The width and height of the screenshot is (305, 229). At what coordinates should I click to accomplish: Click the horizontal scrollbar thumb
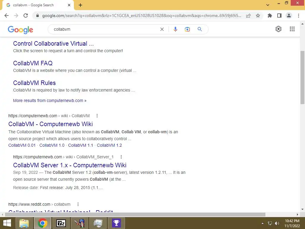(135, 214)
